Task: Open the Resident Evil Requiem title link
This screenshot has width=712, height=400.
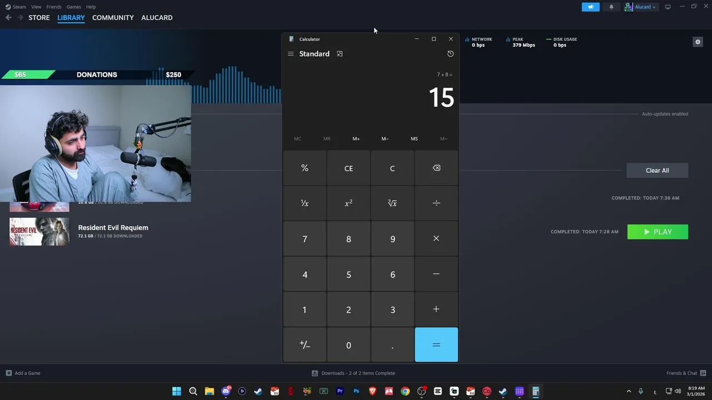Action: point(113,228)
